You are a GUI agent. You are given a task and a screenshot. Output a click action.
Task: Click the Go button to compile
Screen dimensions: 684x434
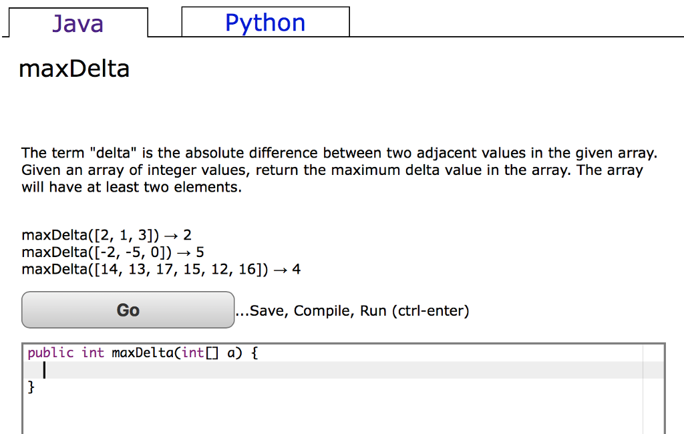(x=128, y=309)
